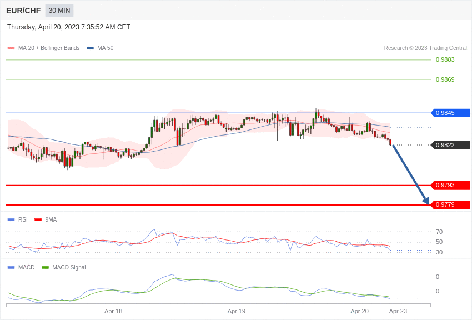Click the MACD Signal legend swatch

coord(45,267)
